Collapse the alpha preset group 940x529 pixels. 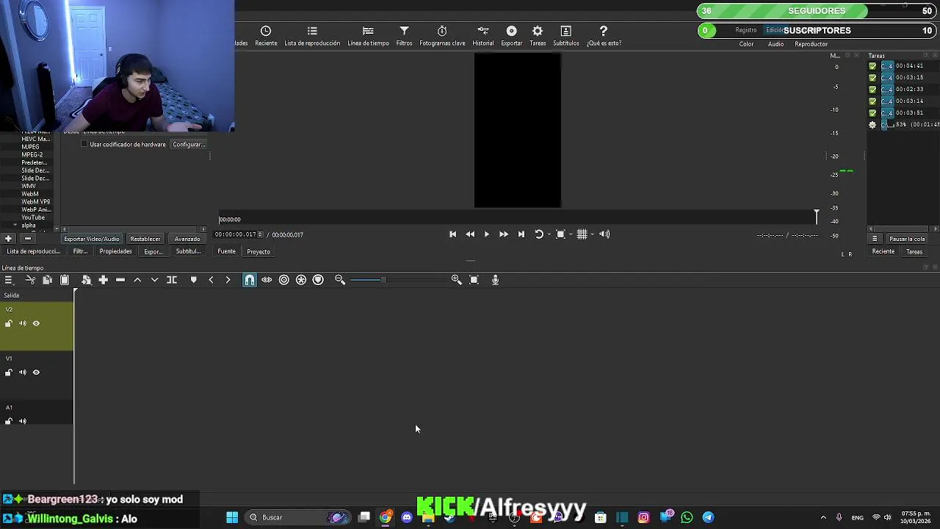pyautogui.click(x=15, y=225)
